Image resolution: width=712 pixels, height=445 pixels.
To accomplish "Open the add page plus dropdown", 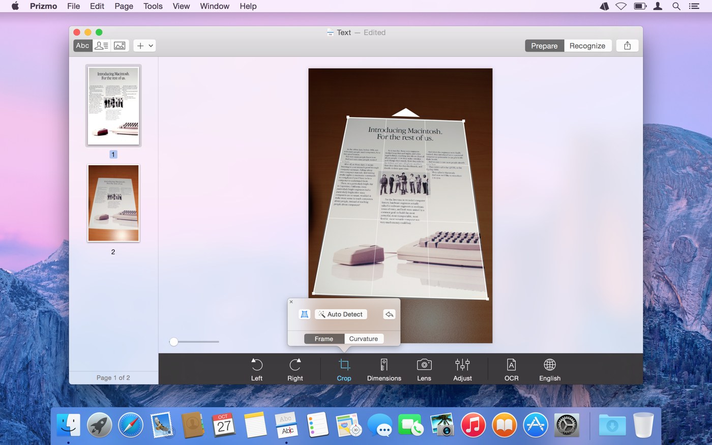I will click(144, 46).
